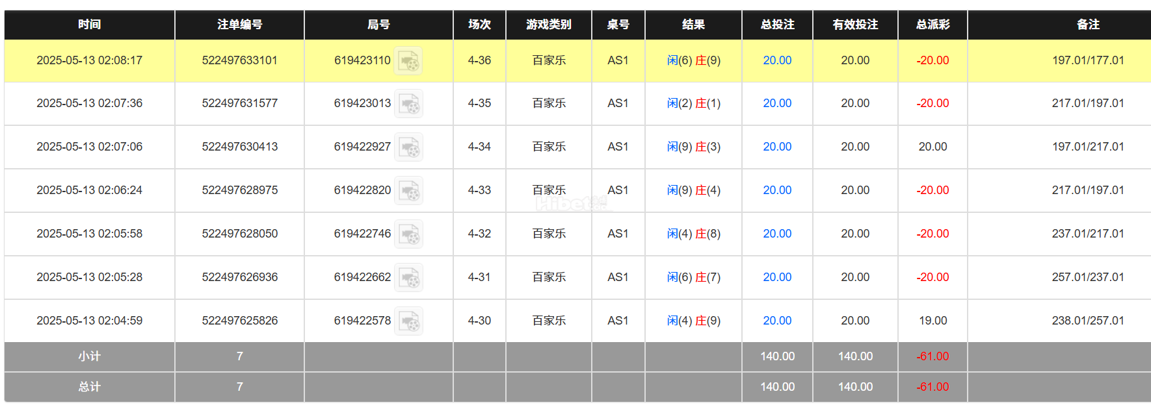Click the video icon beside game 619422927
Viewport: 1151px width, 407px height.
click(408, 147)
